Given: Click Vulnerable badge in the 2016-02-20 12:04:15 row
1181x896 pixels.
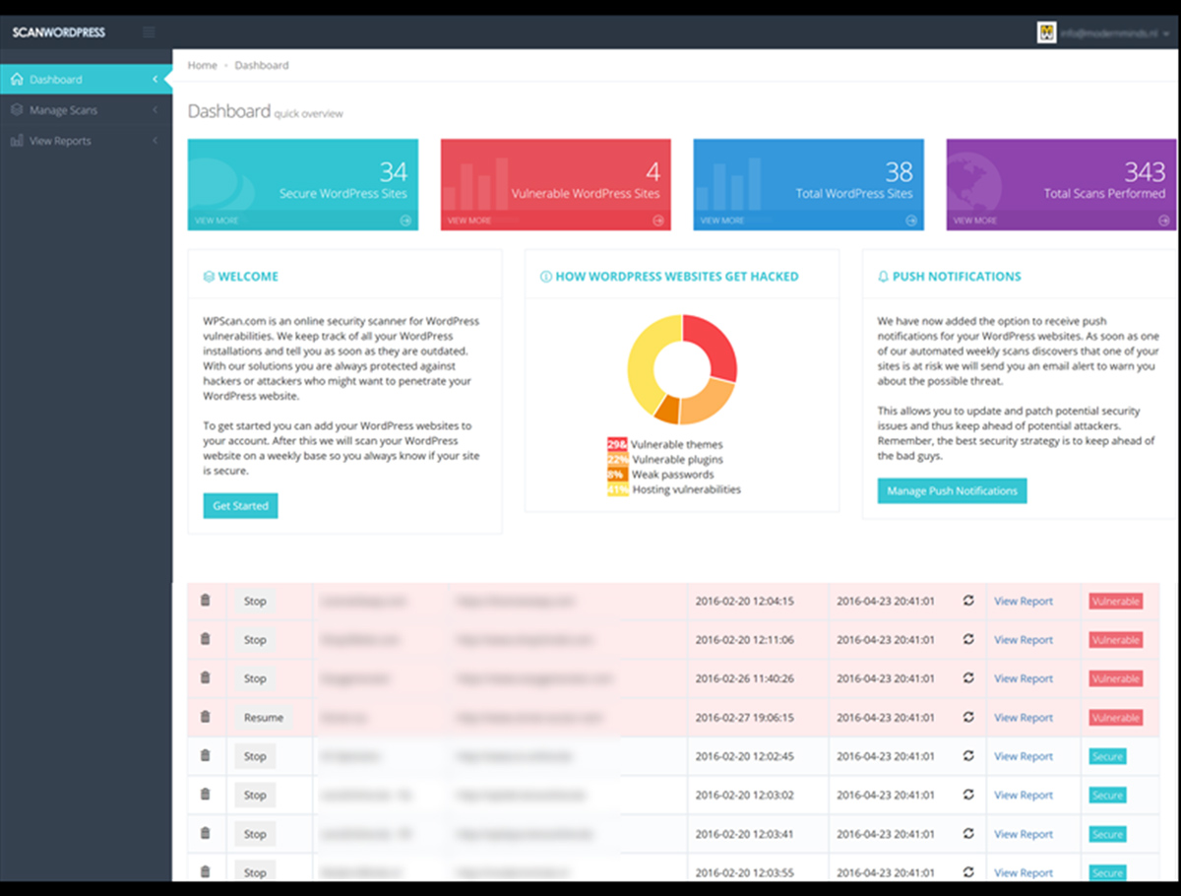Looking at the screenshot, I should pos(1116,601).
